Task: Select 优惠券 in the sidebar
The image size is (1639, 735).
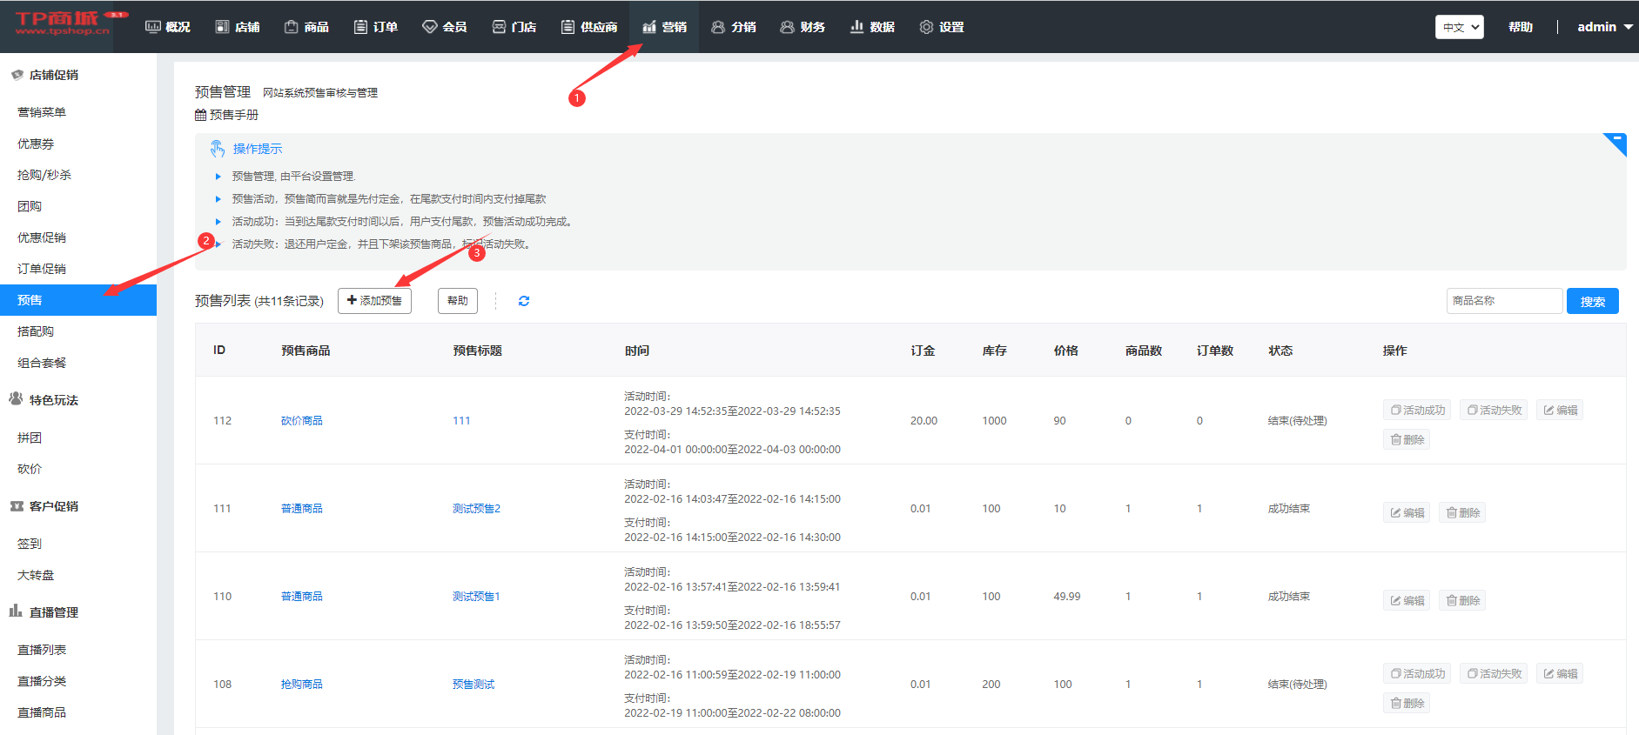Action: [x=36, y=144]
